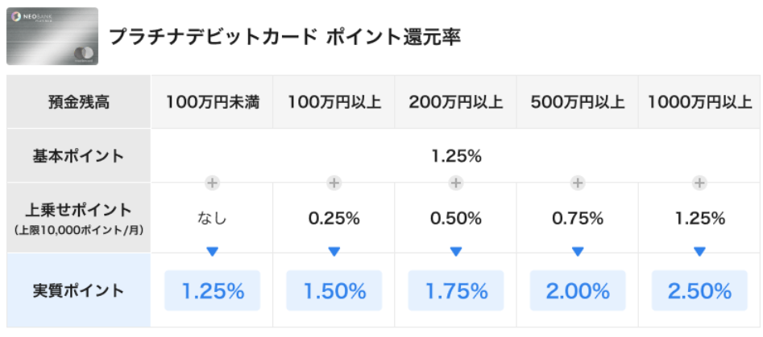Select the 2.00% 実質ポイント box
Viewport: 763px width, 337px height.
(x=578, y=291)
